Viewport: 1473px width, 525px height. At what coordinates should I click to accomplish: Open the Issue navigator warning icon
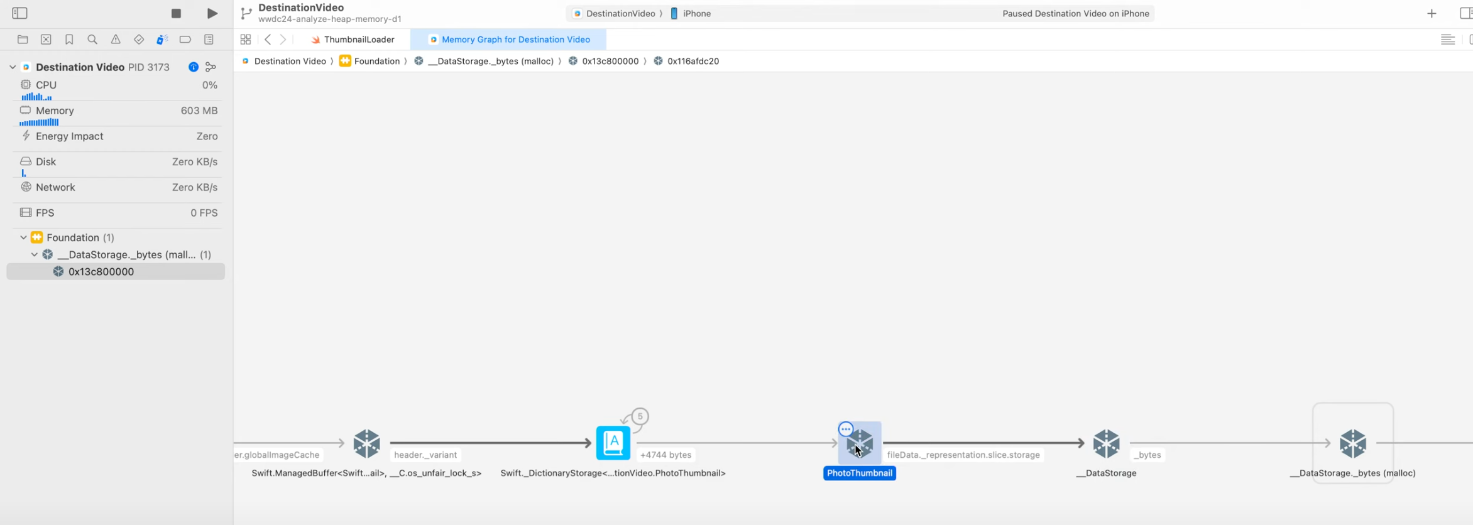[116, 40]
